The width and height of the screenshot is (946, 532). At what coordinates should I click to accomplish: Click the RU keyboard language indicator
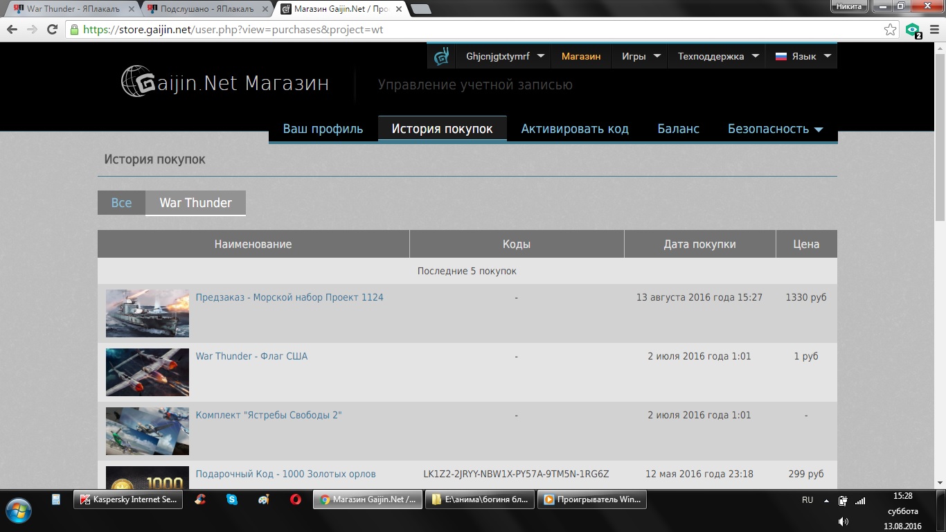tap(807, 500)
